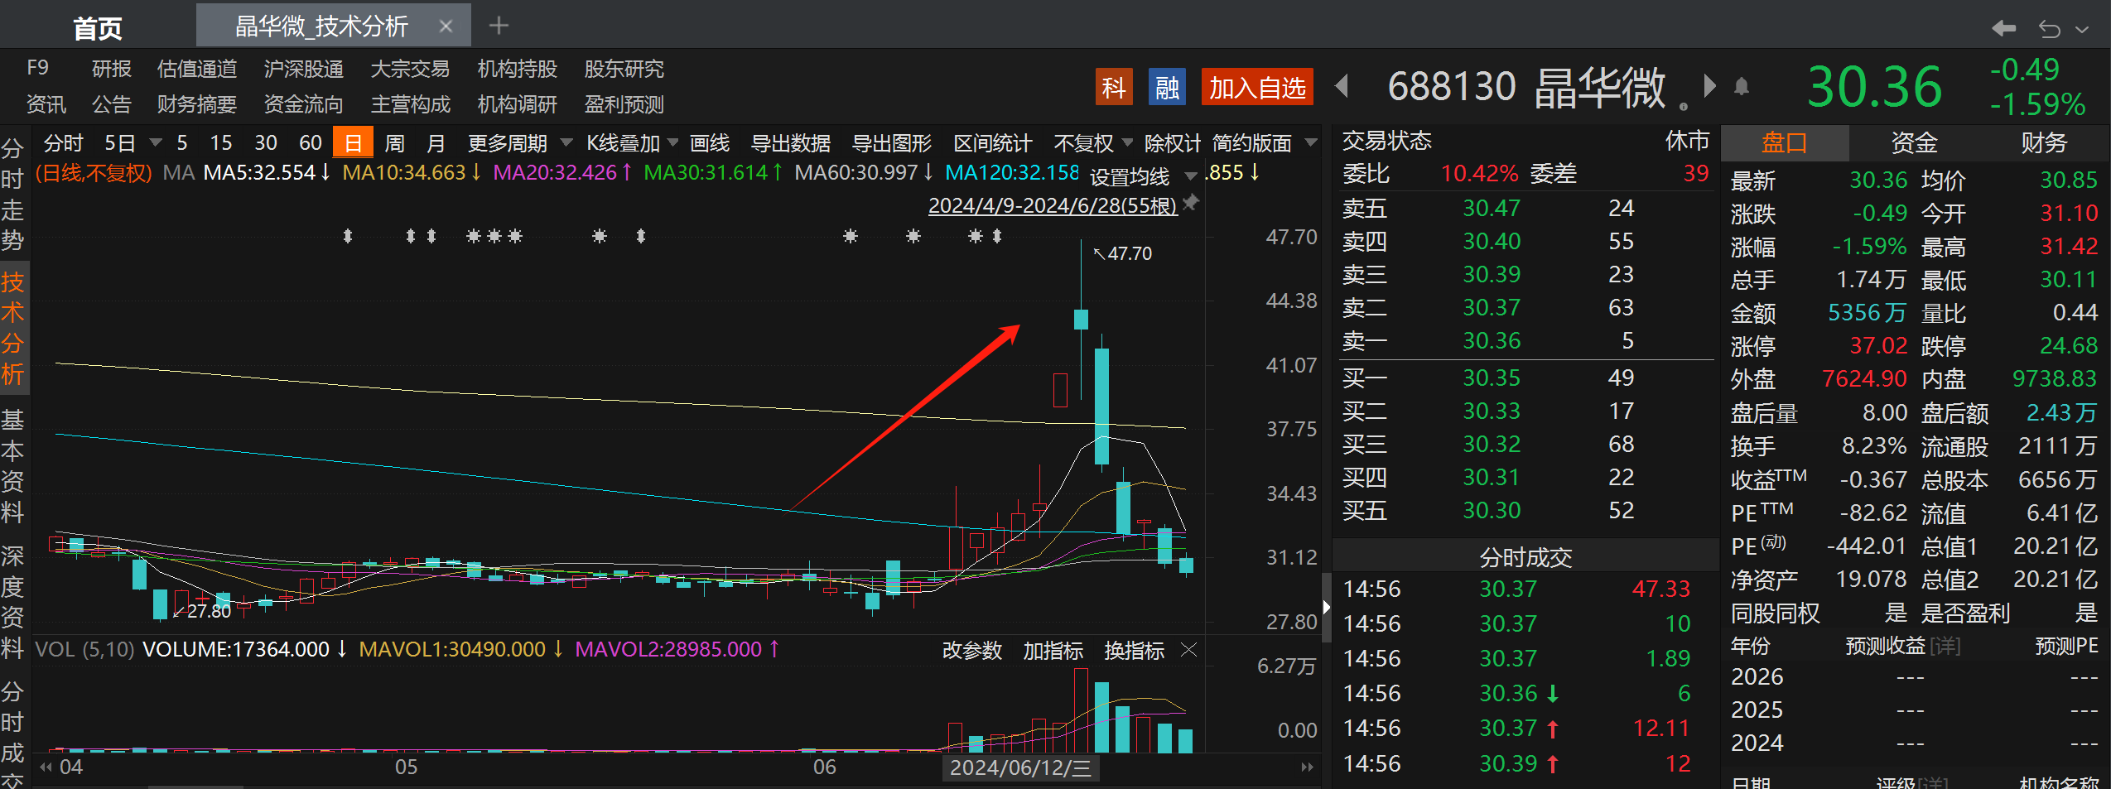Screen dimensions: 2111x789
Task: Open 分时走势 in the left sidebar
Action: click(12, 195)
